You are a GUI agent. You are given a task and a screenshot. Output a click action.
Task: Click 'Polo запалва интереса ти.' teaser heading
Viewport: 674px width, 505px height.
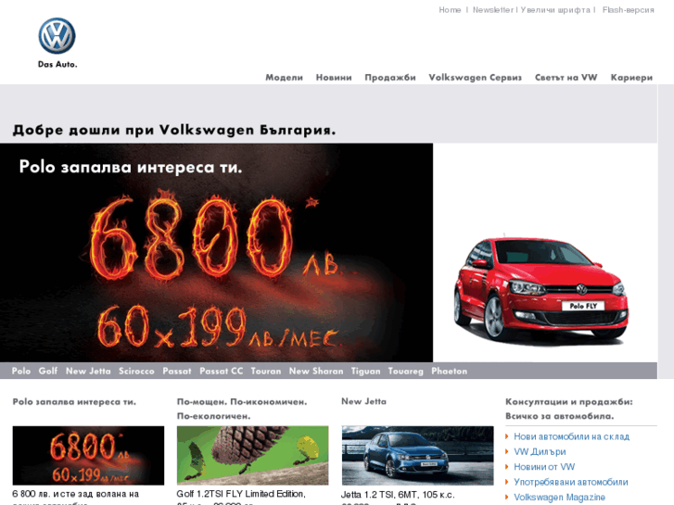74,402
